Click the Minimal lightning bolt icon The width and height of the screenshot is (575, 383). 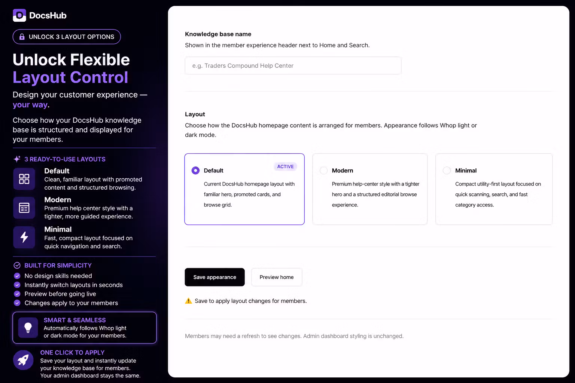tap(24, 237)
